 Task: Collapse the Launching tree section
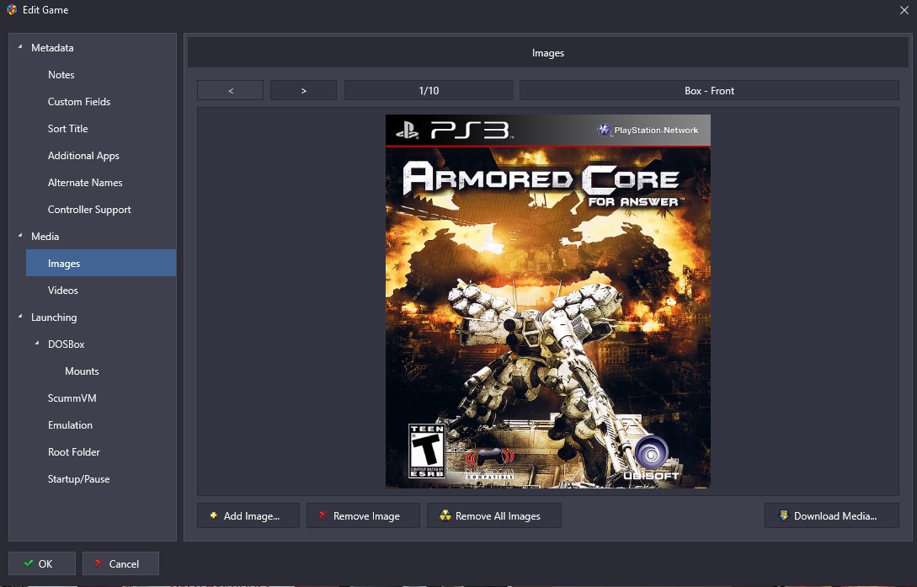tap(20, 317)
